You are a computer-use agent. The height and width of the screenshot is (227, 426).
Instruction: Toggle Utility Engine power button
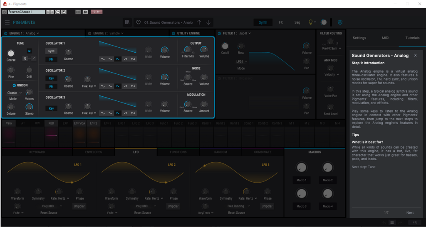(x=173, y=33)
